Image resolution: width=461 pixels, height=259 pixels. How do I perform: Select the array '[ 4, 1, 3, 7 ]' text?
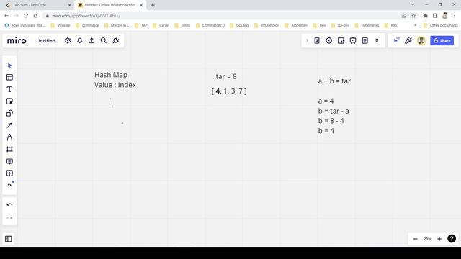229,91
